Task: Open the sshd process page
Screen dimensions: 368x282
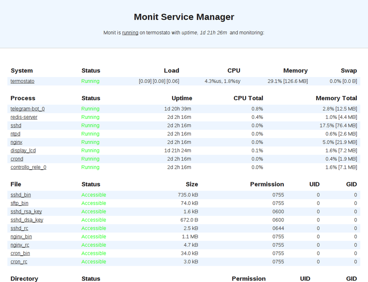Action: coord(16,125)
